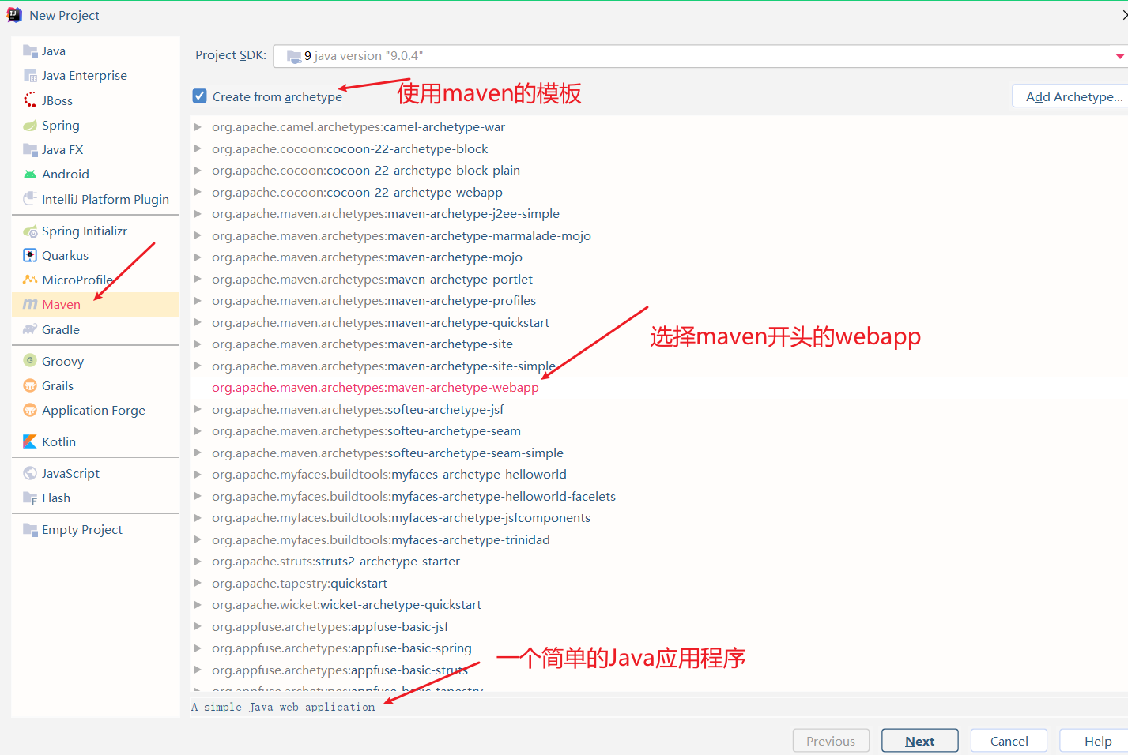This screenshot has width=1128, height=755.
Task: Click the Previous button
Action: coord(831,741)
